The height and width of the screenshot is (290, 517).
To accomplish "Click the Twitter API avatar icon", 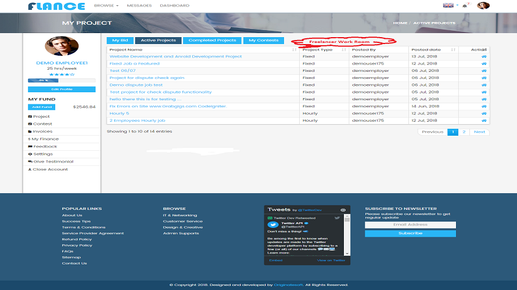I will pos(272,225).
